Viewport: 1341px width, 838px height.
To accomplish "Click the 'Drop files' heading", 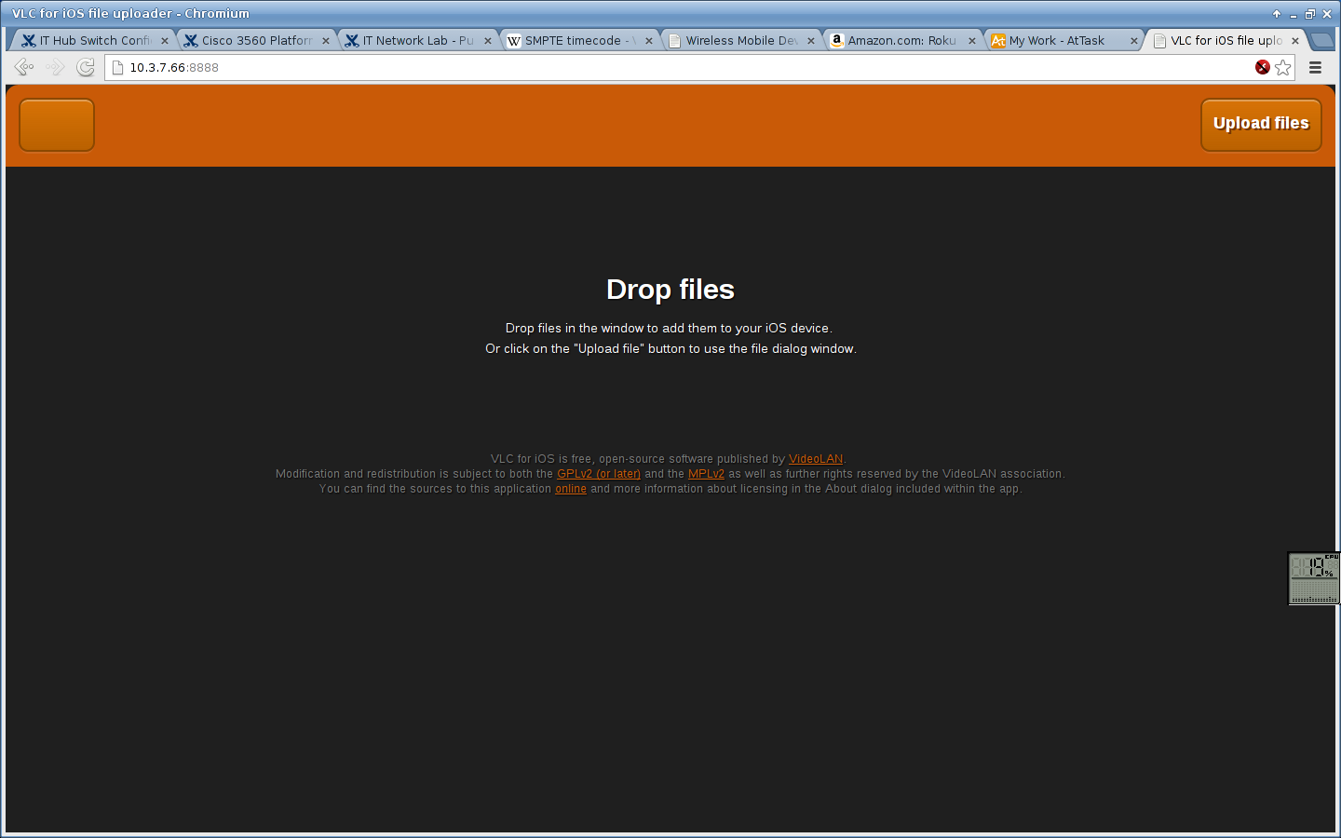I will tap(670, 290).
